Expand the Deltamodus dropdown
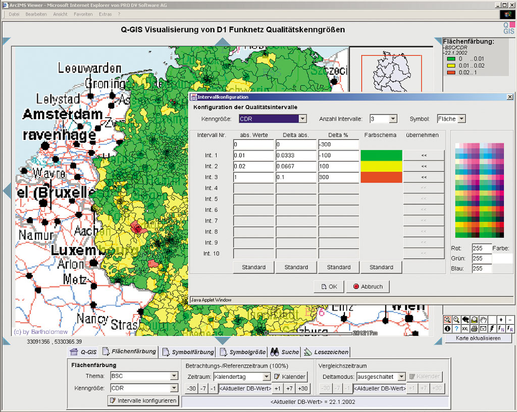The height and width of the screenshot is (412, 517). (401, 377)
